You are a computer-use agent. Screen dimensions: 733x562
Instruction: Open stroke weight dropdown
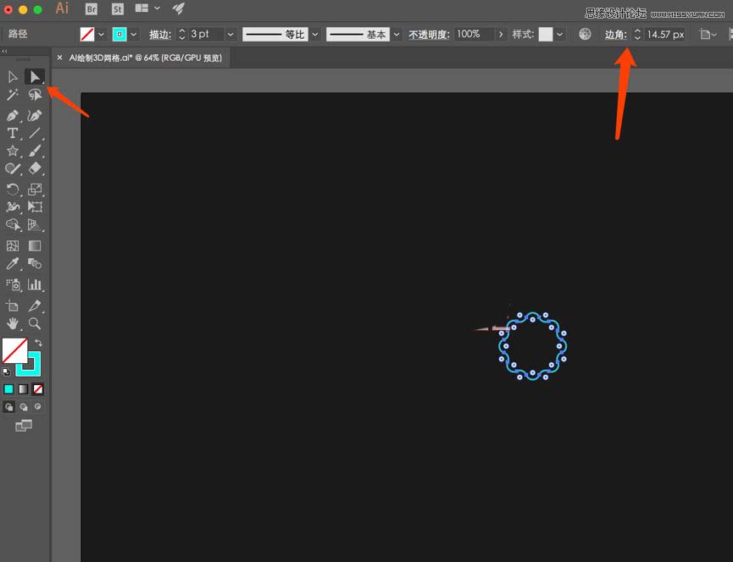pyautogui.click(x=230, y=35)
